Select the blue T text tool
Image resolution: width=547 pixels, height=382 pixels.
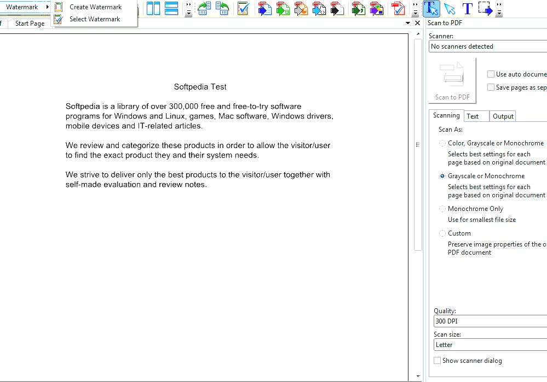point(468,9)
